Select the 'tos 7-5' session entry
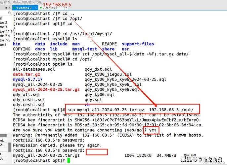Screen dimensions: 227x165 coord(5,40)
